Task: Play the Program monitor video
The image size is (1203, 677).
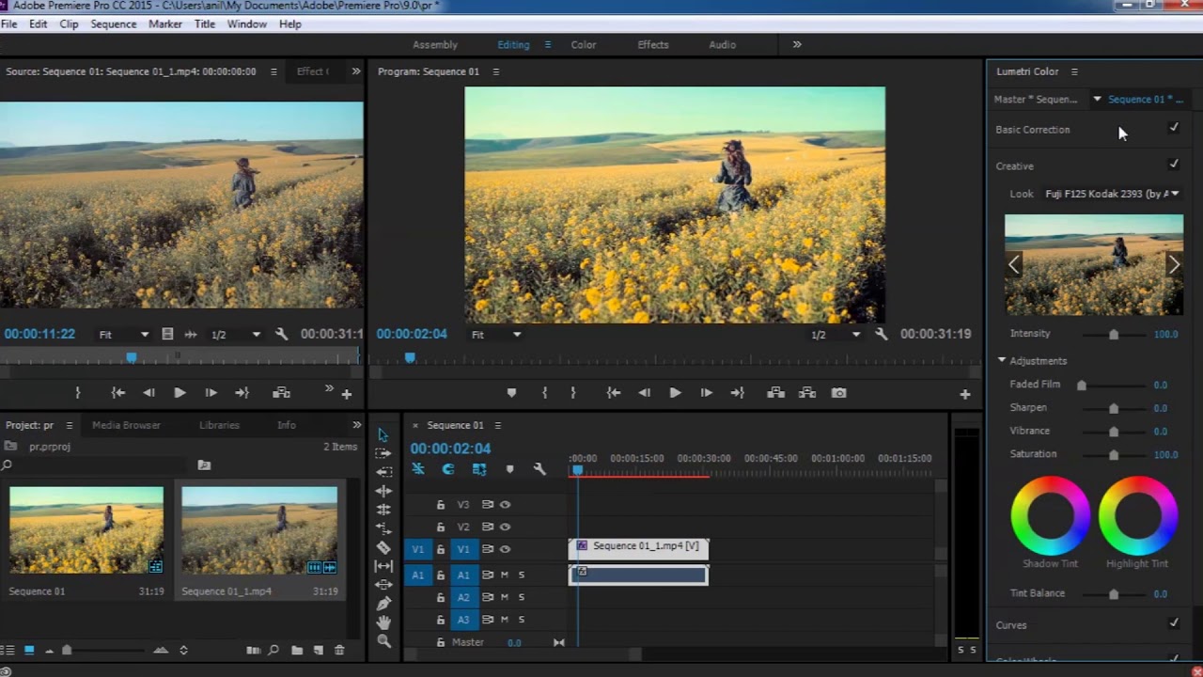Action: (x=675, y=393)
